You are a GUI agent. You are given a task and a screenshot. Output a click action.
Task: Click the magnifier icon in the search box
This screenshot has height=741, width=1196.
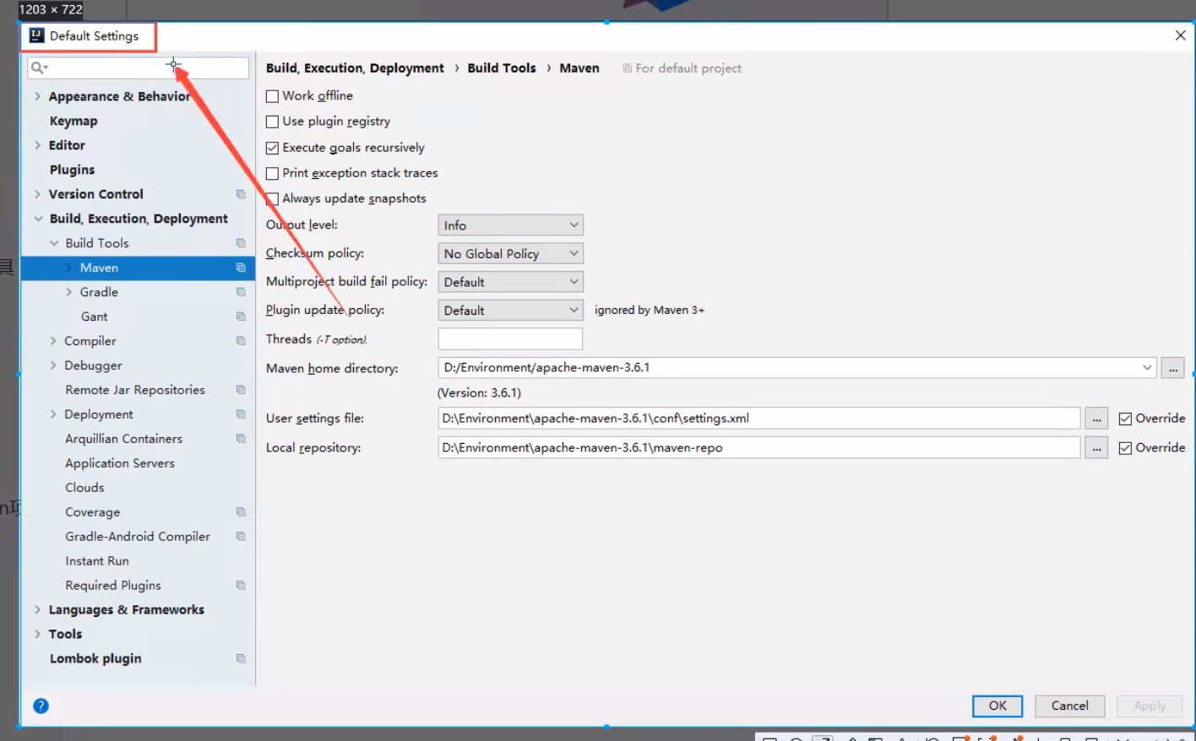click(x=38, y=68)
